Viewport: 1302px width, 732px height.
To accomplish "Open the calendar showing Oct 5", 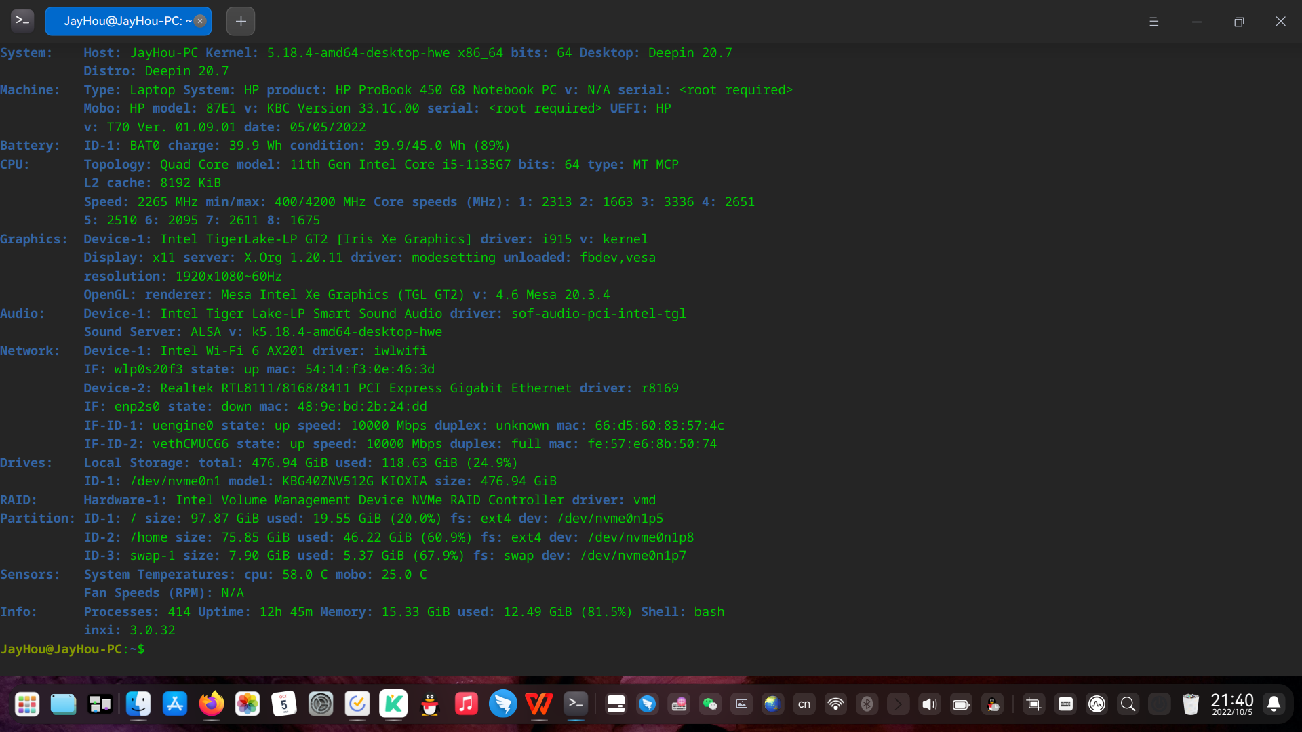I will pos(284,704).
